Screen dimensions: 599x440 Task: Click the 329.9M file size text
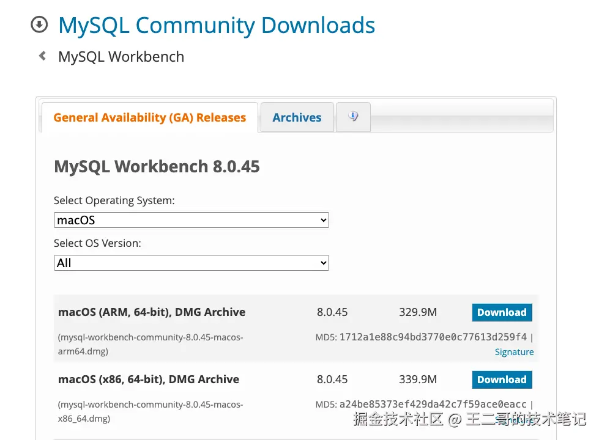(418, 312)
